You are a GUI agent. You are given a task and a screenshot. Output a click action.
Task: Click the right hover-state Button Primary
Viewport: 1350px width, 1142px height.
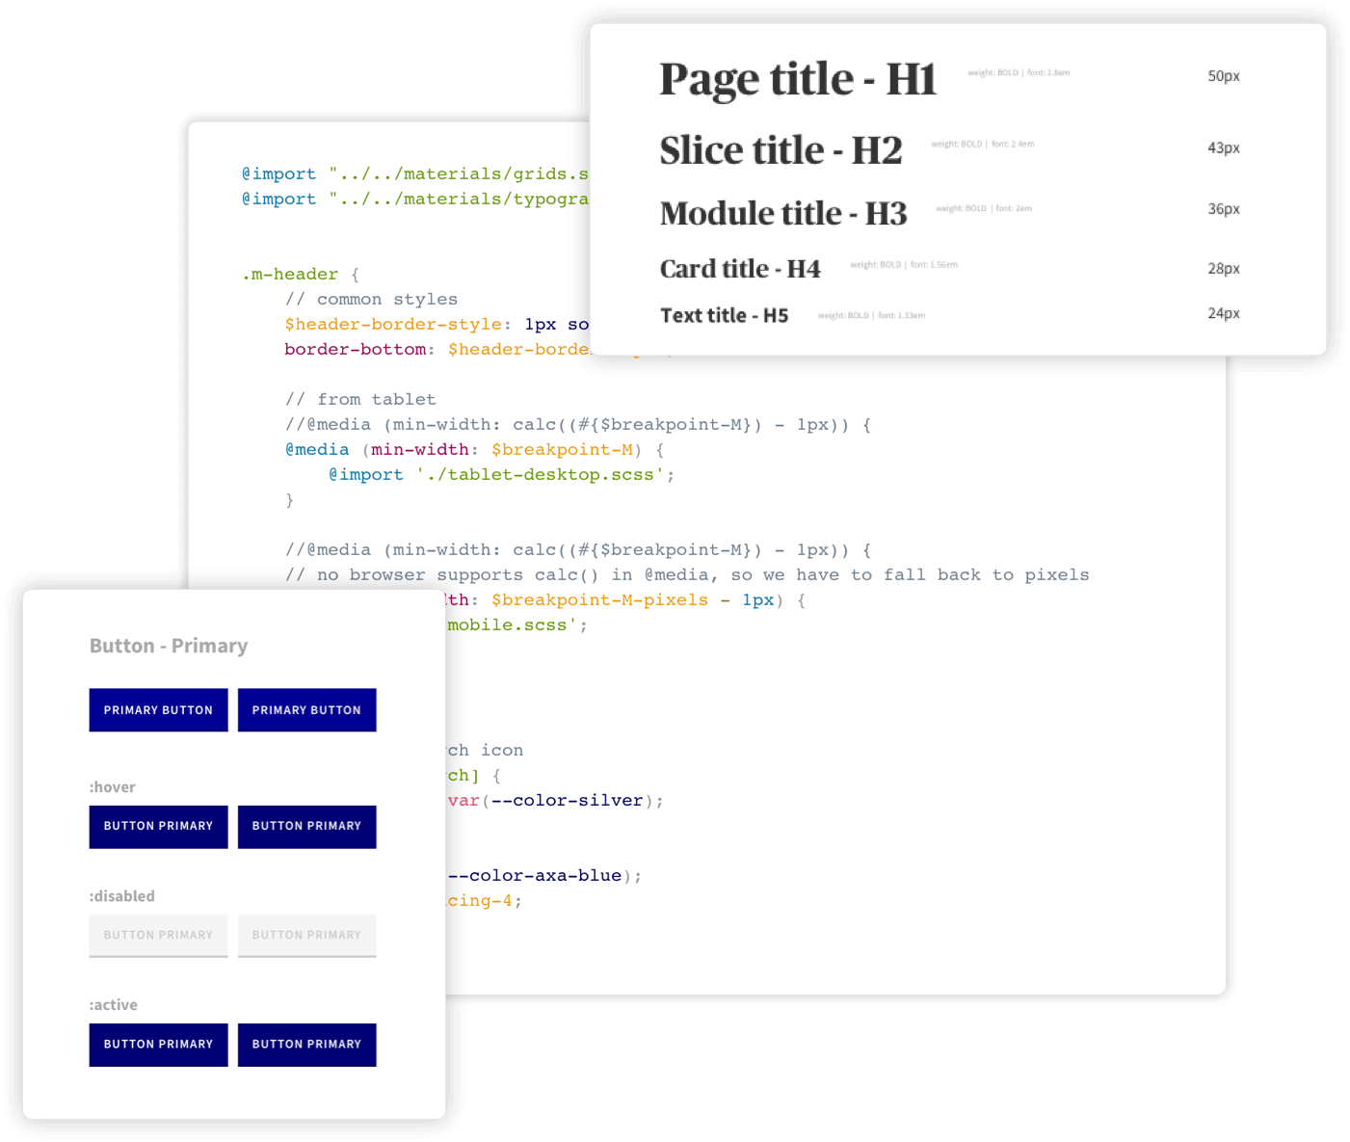[x=306, y=826]
